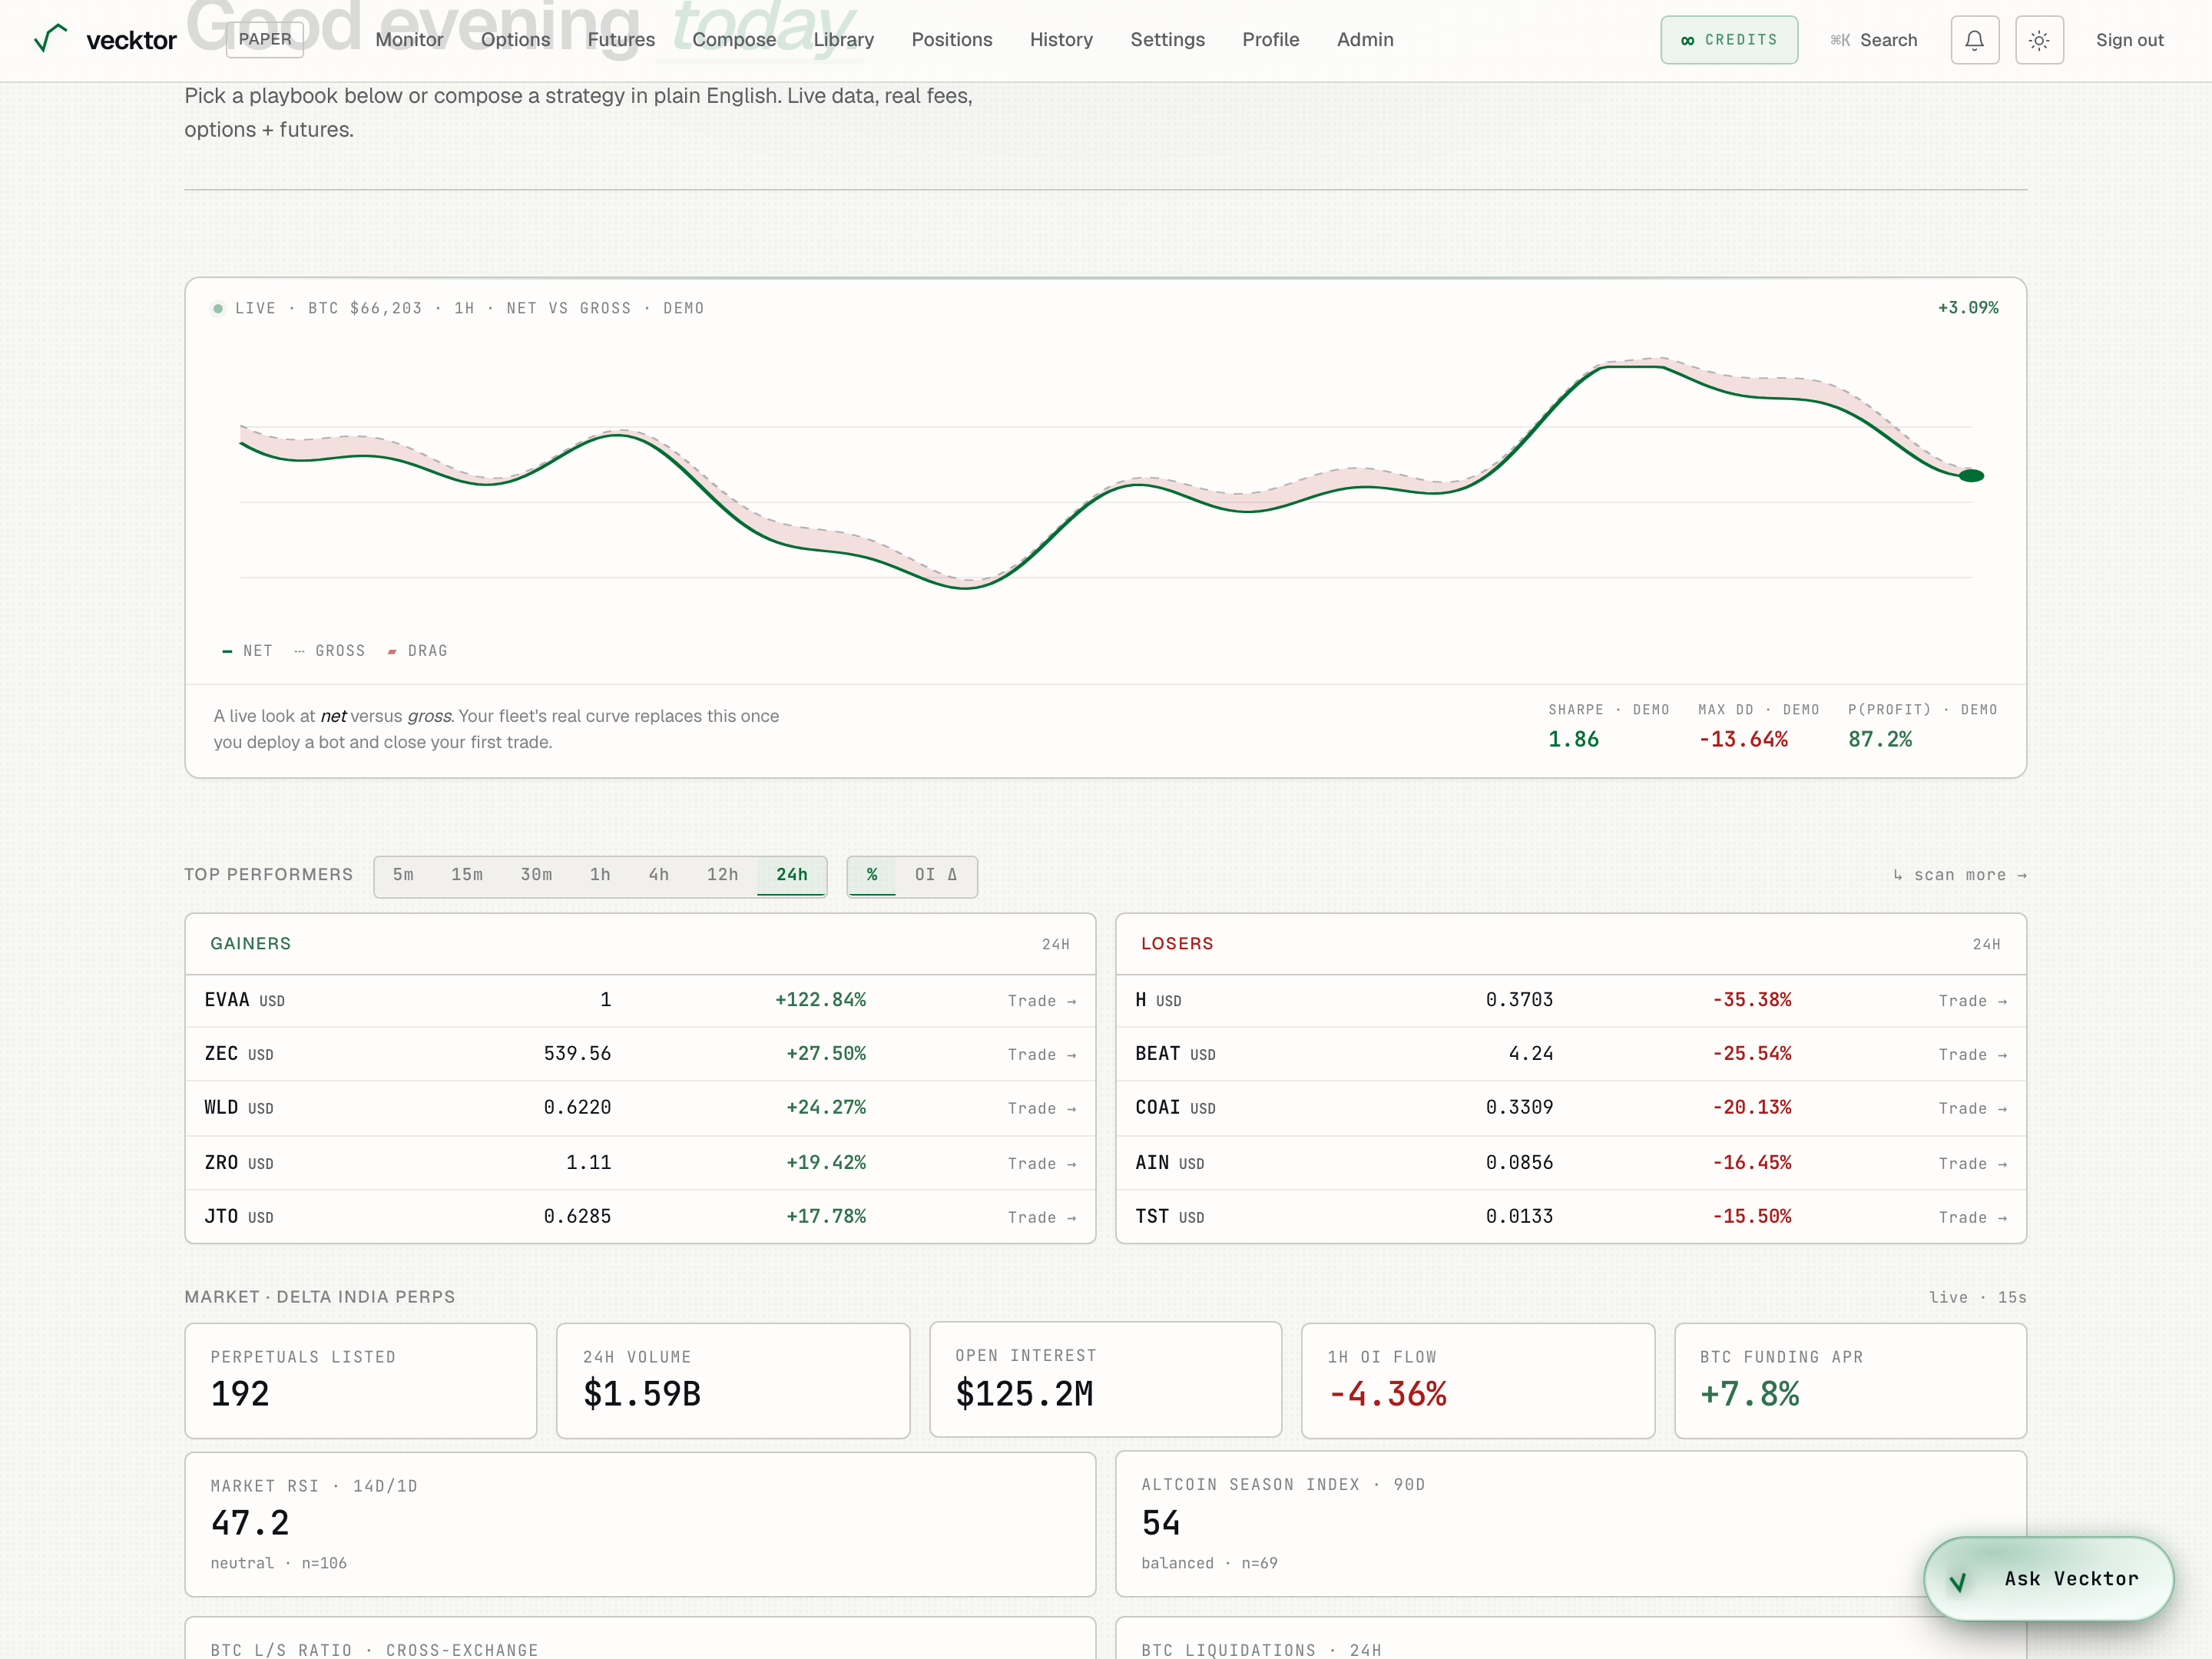This screenshot has width=2212, height=1659.
Task: Click the Sharpe value 1.86
Action: point(1573,740)
